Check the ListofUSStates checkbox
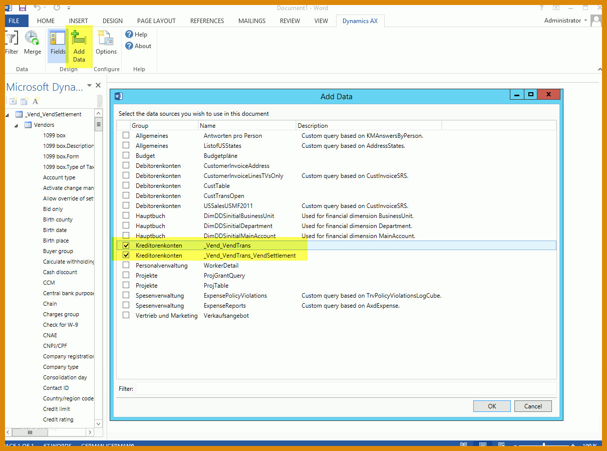The width and height of the screenshot is (607, 451). [126, 145]
